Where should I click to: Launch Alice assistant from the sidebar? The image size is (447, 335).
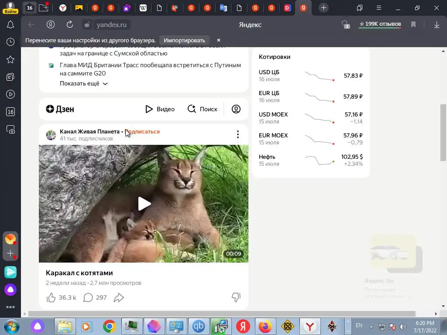pyautogui.click(x=10, y=290)
